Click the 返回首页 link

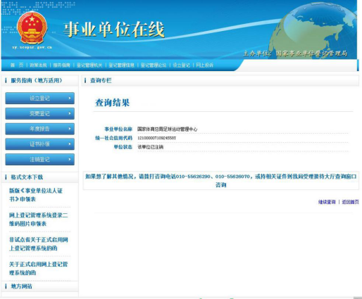tap(350, 202)
